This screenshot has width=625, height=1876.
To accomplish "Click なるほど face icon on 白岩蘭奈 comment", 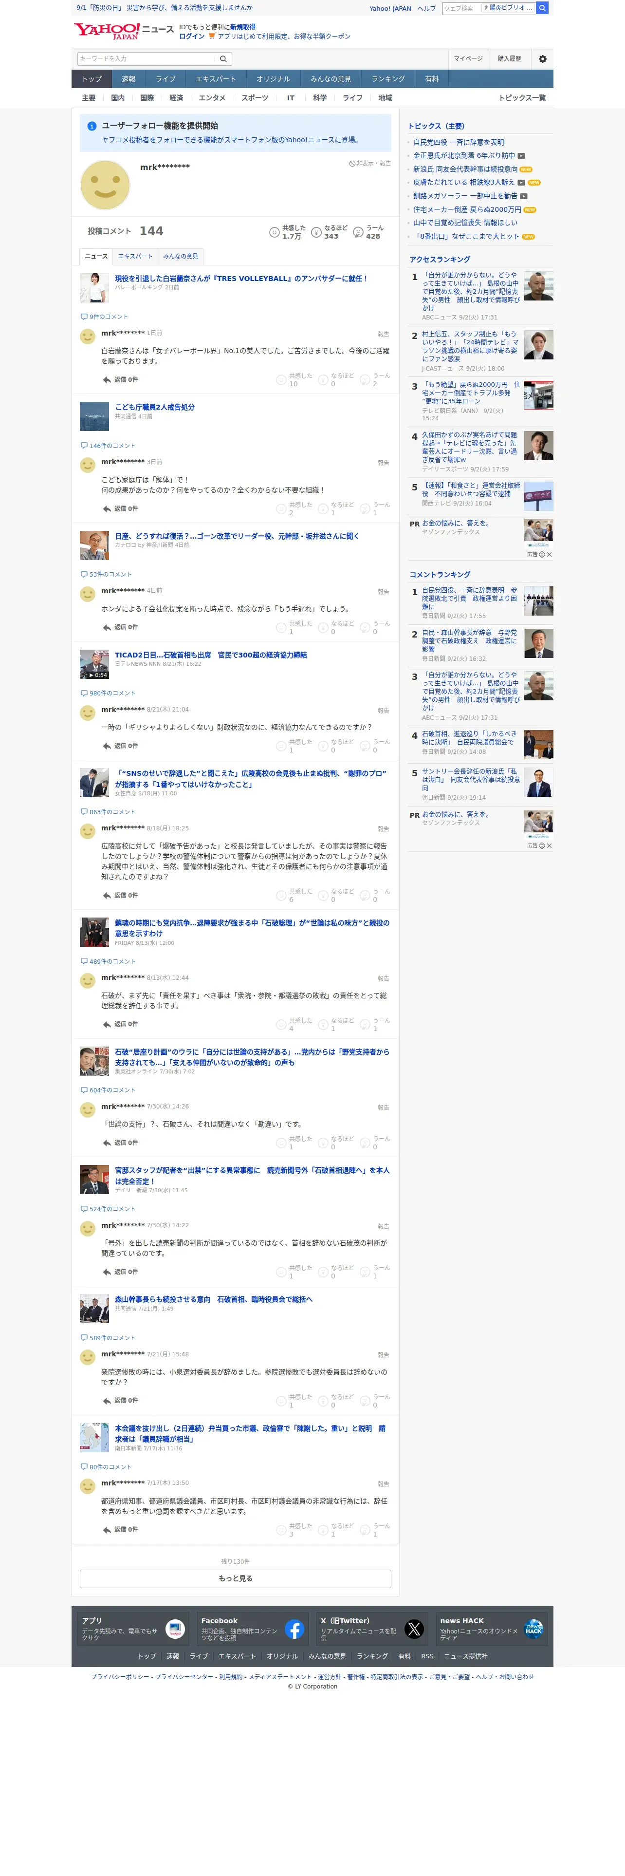I will pyautogui.click(x=323, y=379).
